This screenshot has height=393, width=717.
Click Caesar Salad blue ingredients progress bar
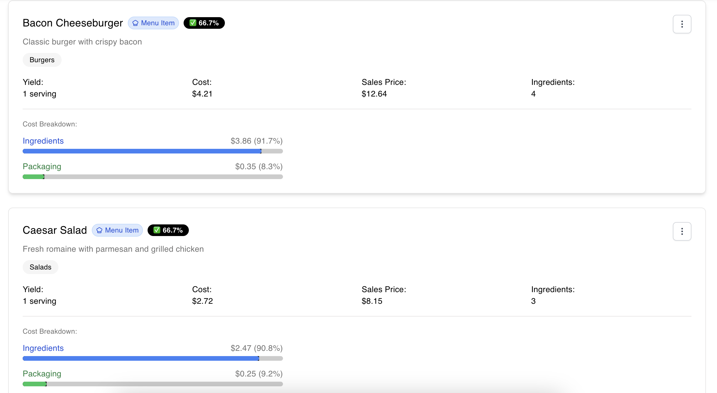[141, 358]
